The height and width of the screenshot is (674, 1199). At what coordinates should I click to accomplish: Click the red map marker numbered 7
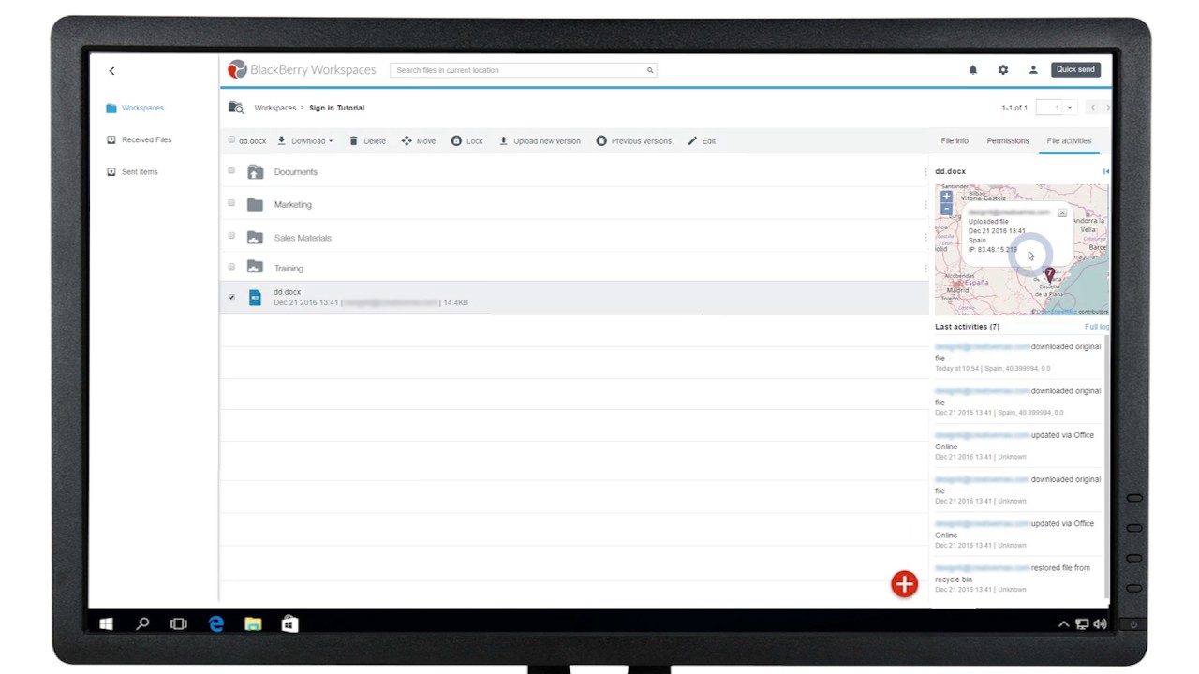click(1049, 275)
